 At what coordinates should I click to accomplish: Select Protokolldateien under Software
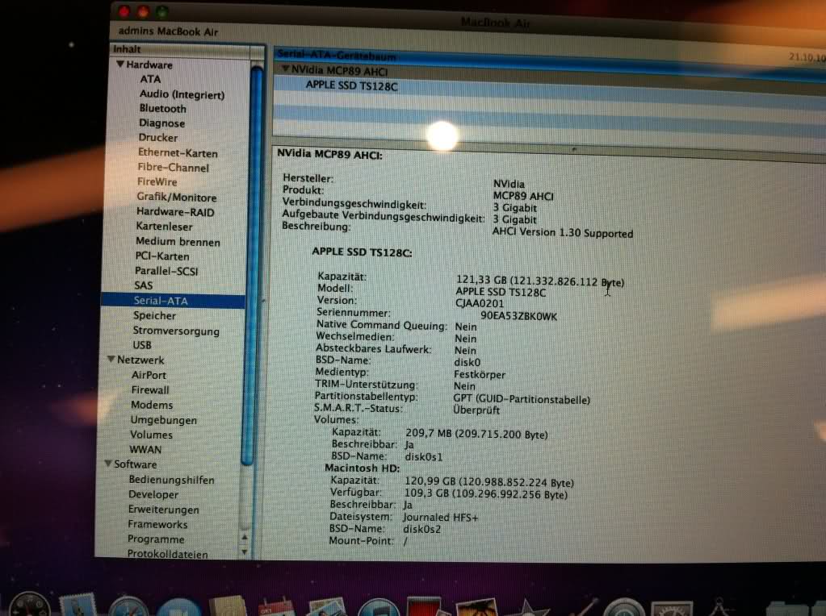(167, 554)
